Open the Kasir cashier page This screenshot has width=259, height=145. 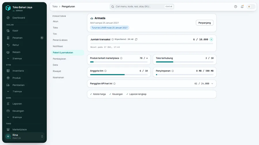point(24,31)
